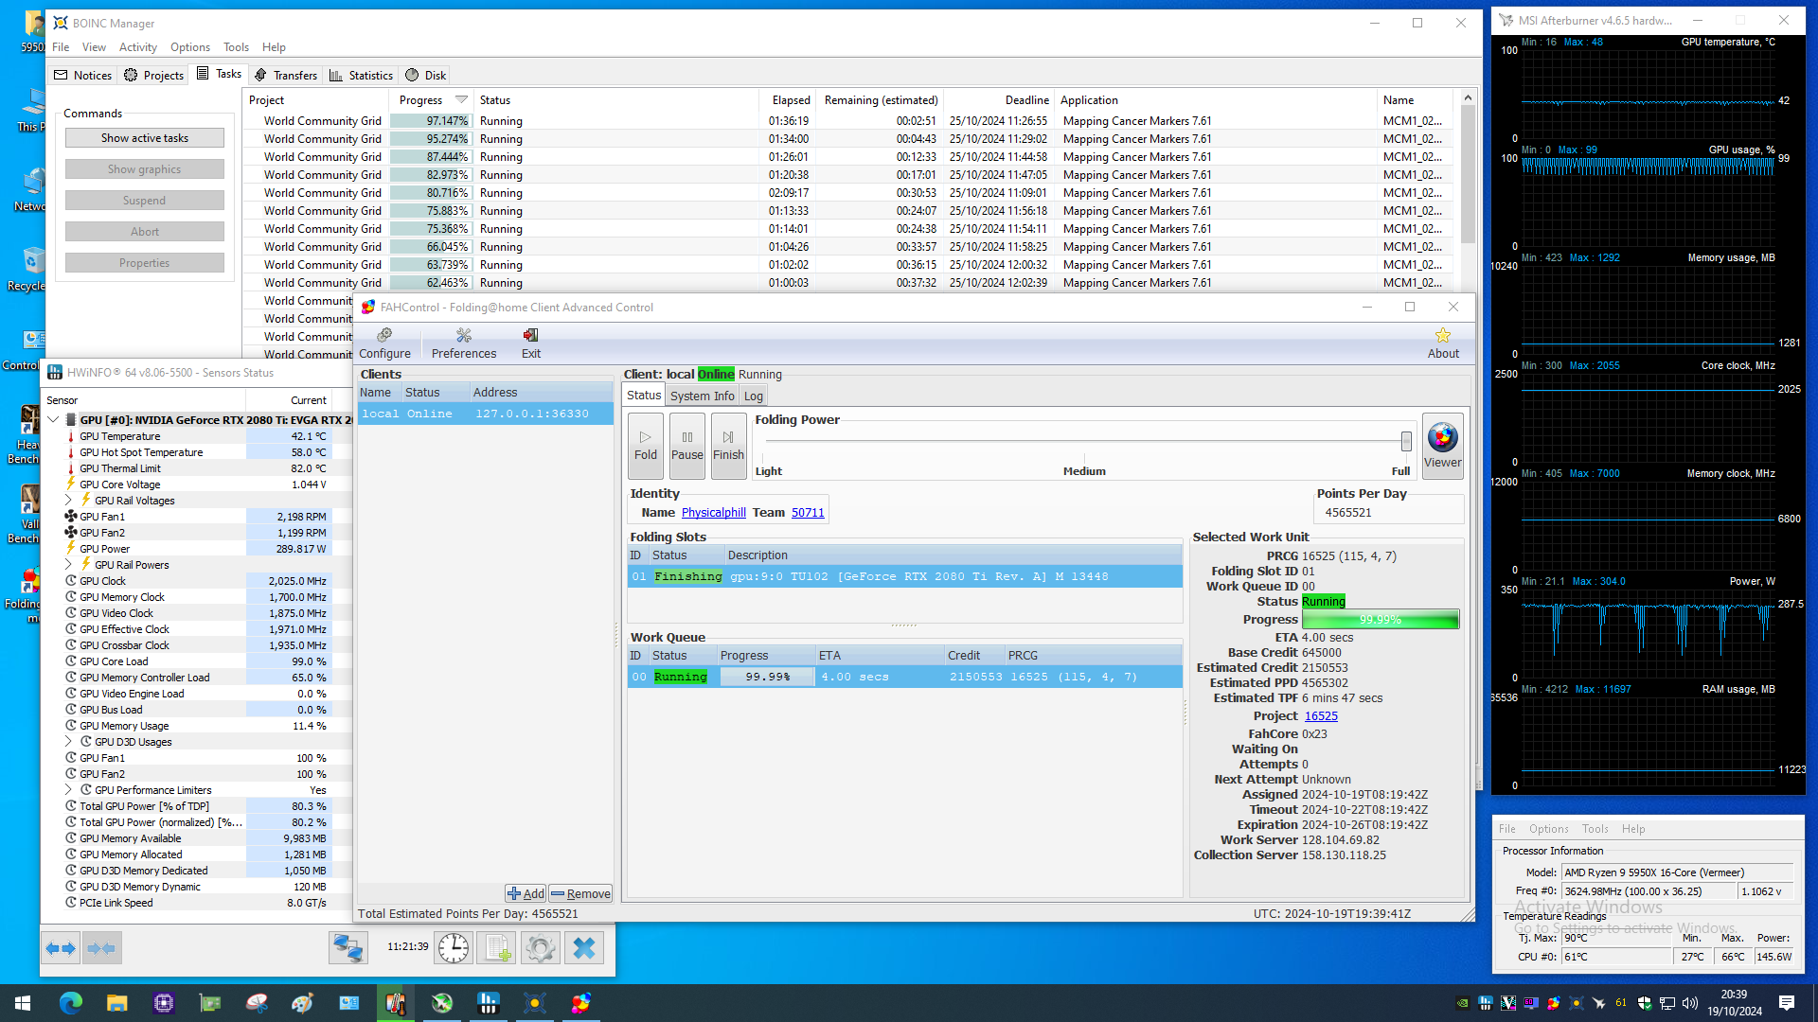Close HWiNFO sensors with blue X button
Screen dimensions: 1818x1022
(584, 948)
